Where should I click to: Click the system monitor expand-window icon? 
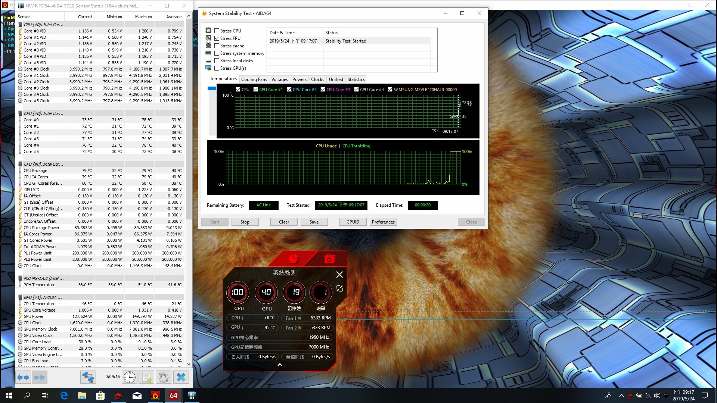click(339, 288)
